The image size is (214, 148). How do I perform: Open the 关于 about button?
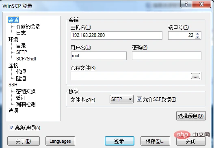point(24,141)
